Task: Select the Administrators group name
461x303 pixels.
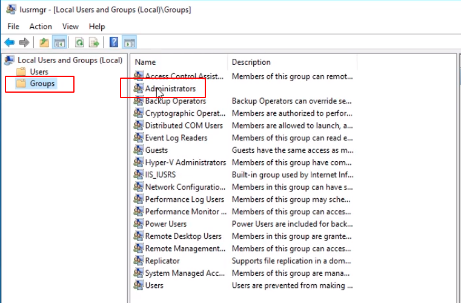Action: [x=170, y=88]
